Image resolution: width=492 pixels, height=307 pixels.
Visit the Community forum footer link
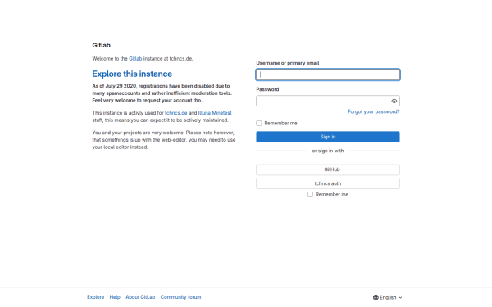click(180, 297)
